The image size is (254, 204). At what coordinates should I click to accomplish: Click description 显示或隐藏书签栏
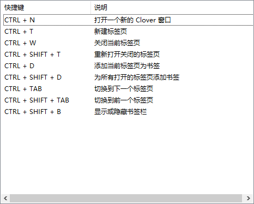[120, 112]
